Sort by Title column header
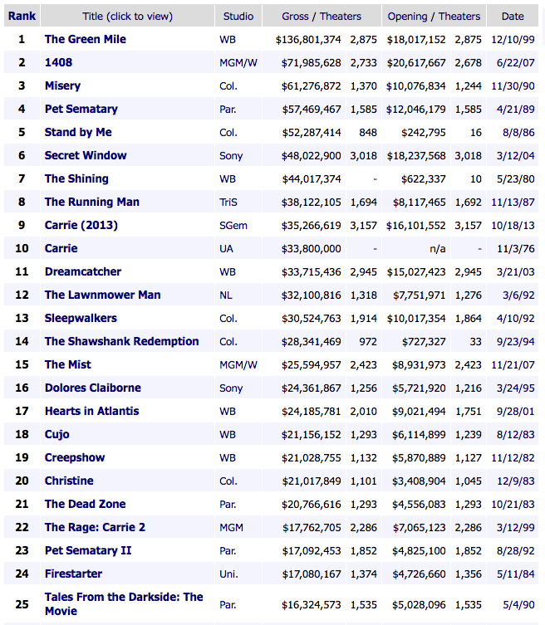This screenshot has height=625, width=545. tap(126, 16)
